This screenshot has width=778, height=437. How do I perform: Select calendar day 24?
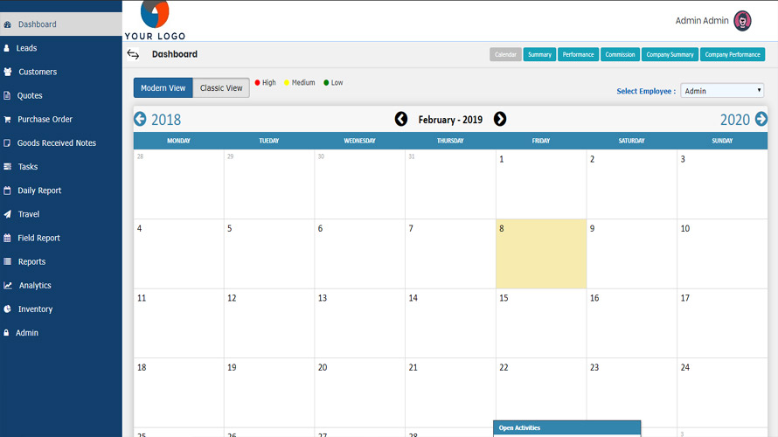722,392
